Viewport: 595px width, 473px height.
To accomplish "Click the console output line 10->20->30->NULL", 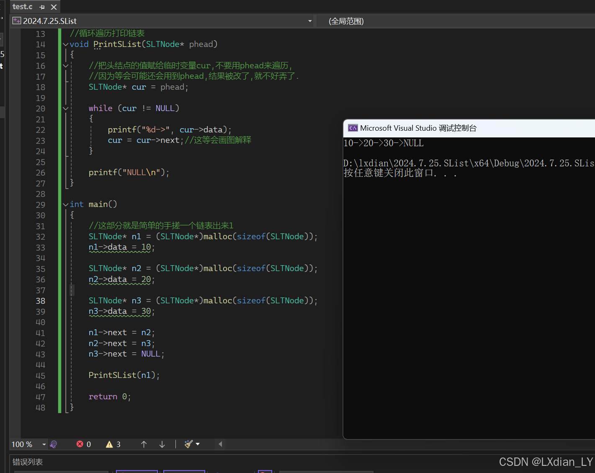I will point(384,143).
